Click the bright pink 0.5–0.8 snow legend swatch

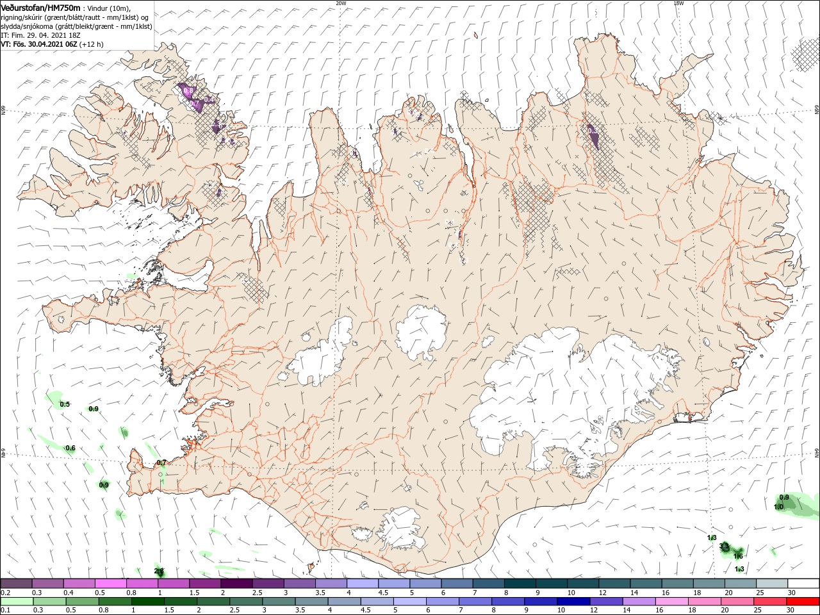pos(110,584)
